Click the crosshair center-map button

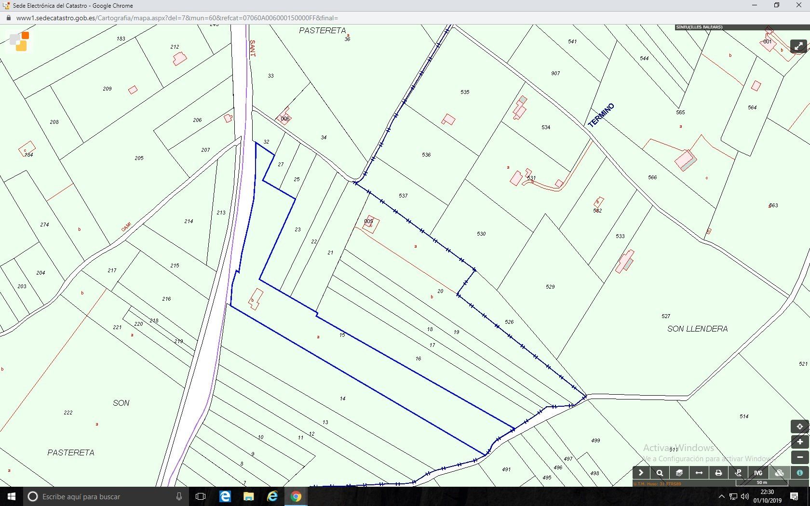pos(799,426)
